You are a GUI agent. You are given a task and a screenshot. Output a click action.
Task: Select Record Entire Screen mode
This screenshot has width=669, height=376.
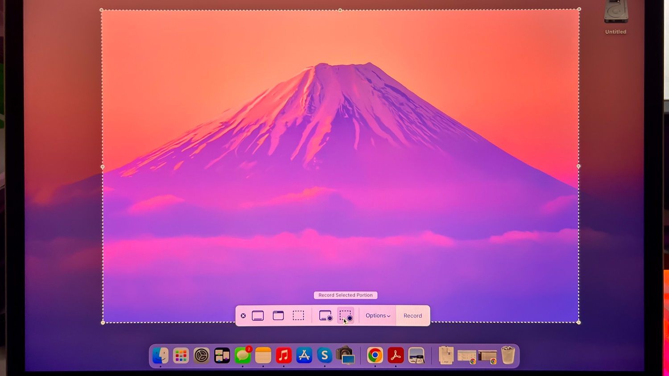(326, 316)
